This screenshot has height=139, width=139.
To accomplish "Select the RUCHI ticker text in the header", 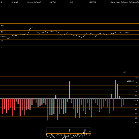I will [x=93, y=2].
